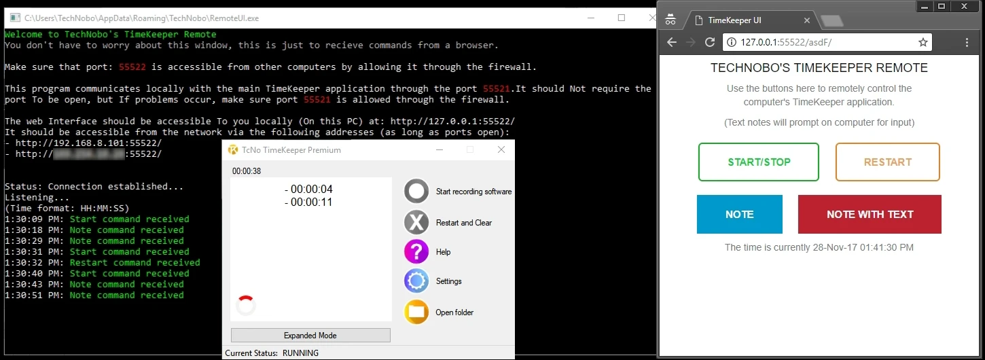Open Settings via the blue gear icon
Image resolution: width=985 pixels, height=360 pixels.
(x=416, y=281)
